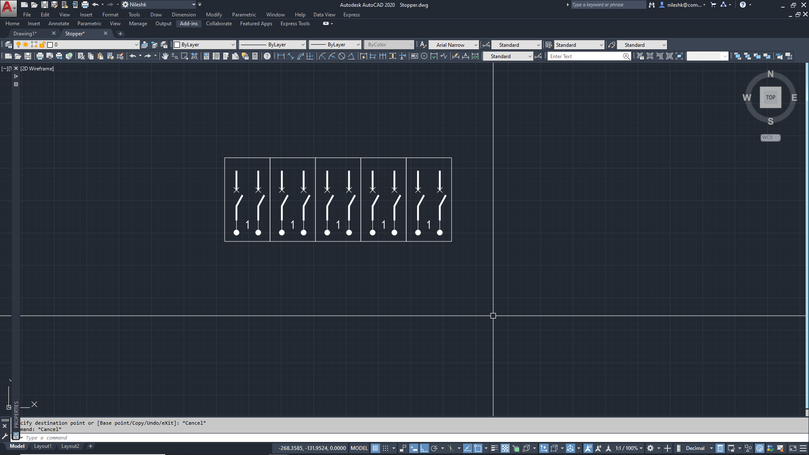
Task: Click the layer color swatch beside layer 0
Action: pyautogui.click(x=50, y=44)
